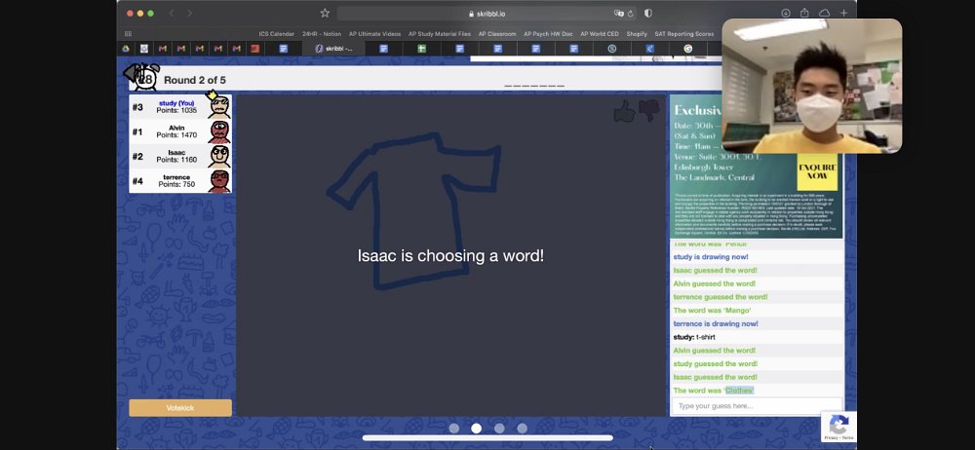Screen dimensions: 975x450
Task: Switch to the Google tab
Action: coord(688,49)
